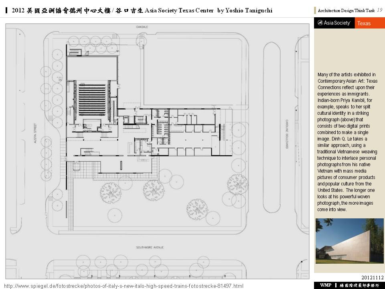
Task: Click the building exterior photo thumbnail
Action: 349,241
